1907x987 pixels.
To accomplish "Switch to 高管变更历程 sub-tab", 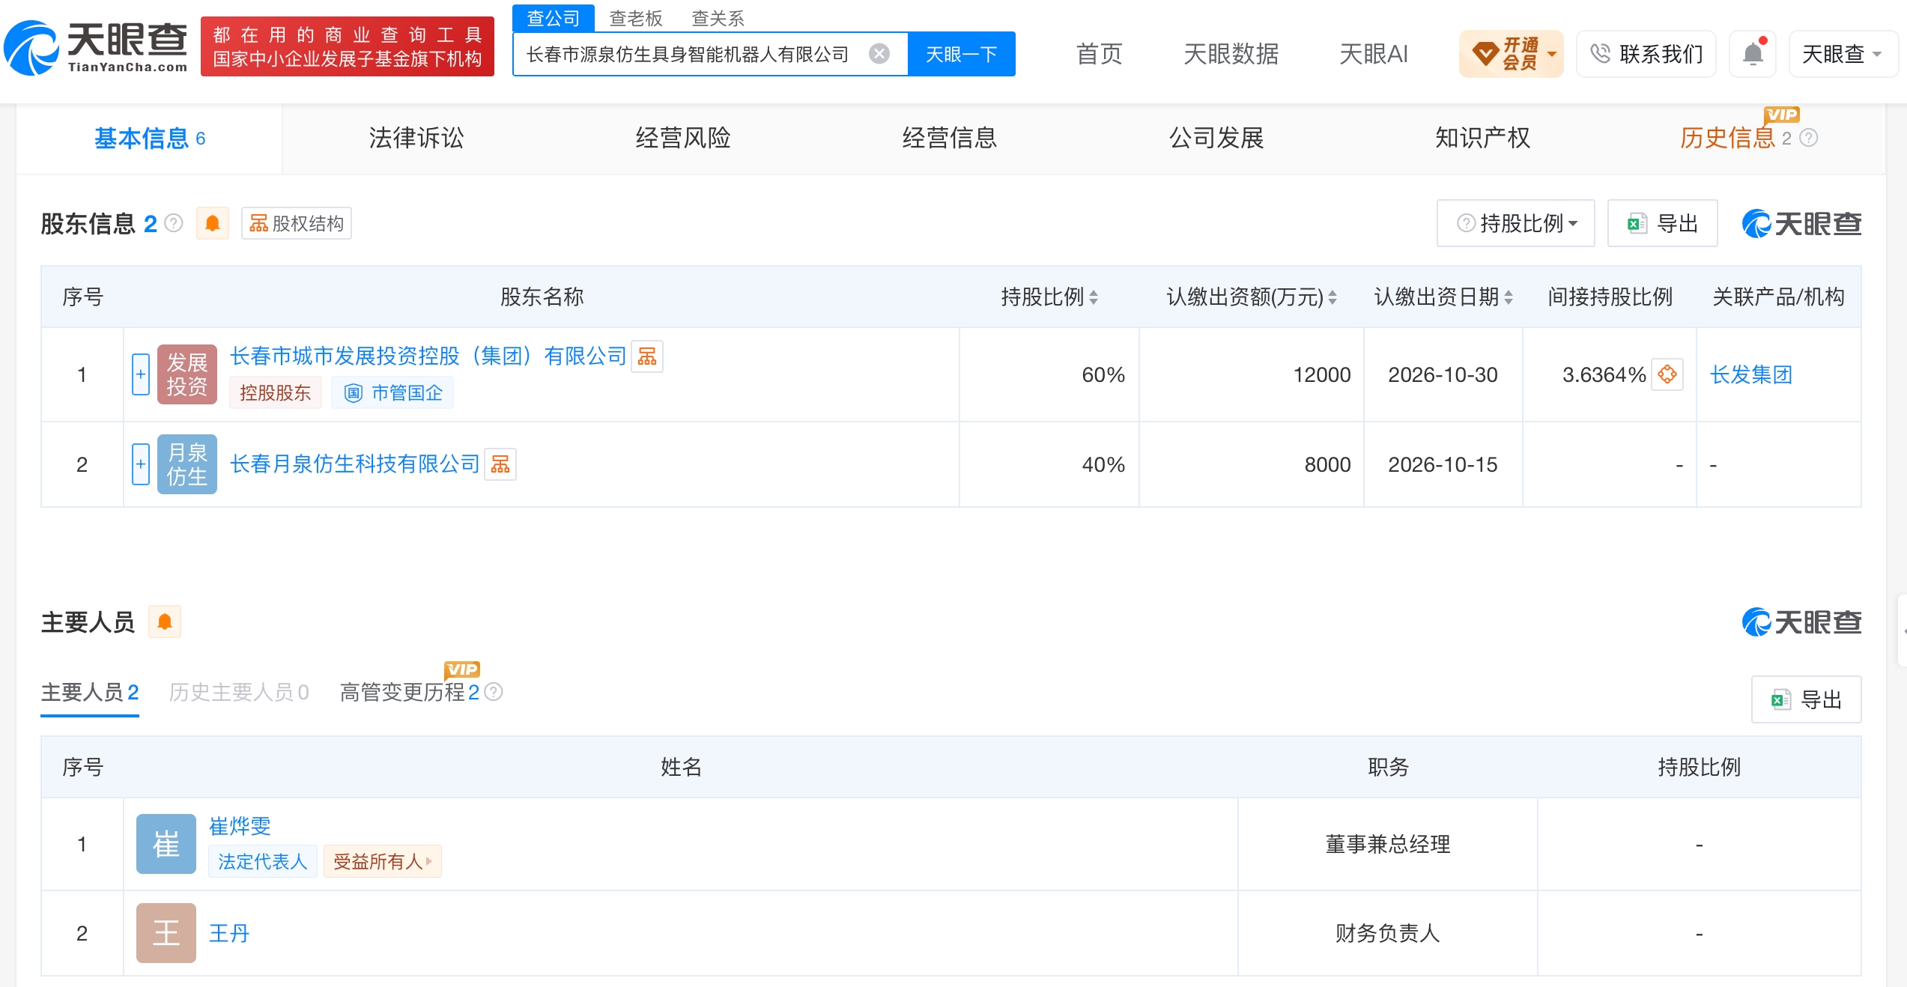I will [410, 692].
